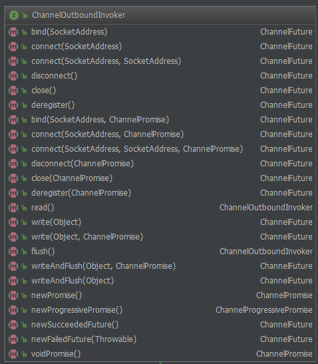Click method icon for deregister(ChannelPromise)

click(13, 193)
